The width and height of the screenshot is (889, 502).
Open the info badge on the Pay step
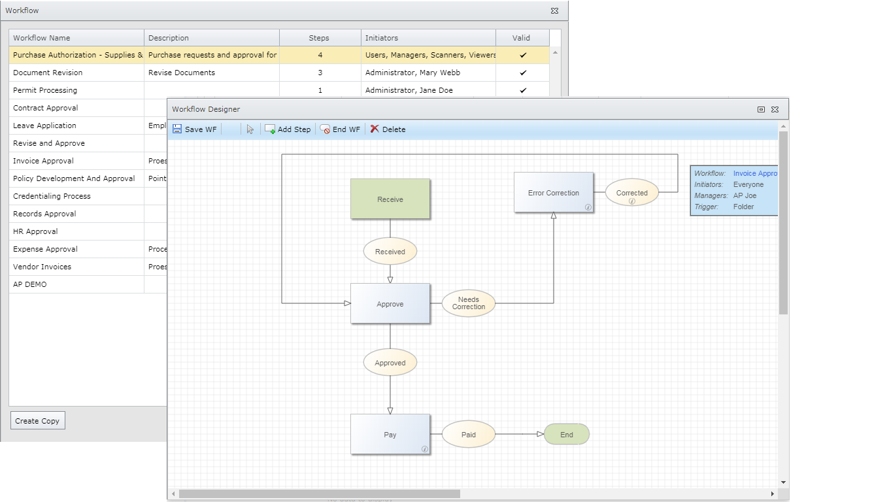tap(426, 448)
